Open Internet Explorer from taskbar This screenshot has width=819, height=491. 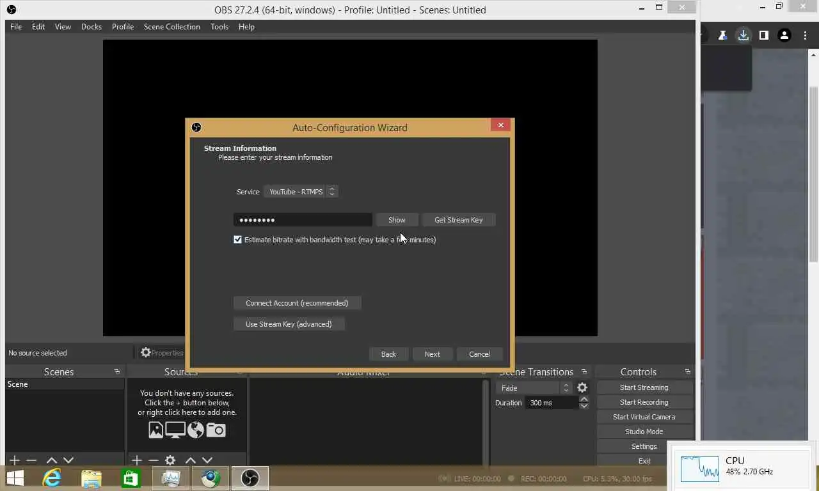[x=52, y=478]
